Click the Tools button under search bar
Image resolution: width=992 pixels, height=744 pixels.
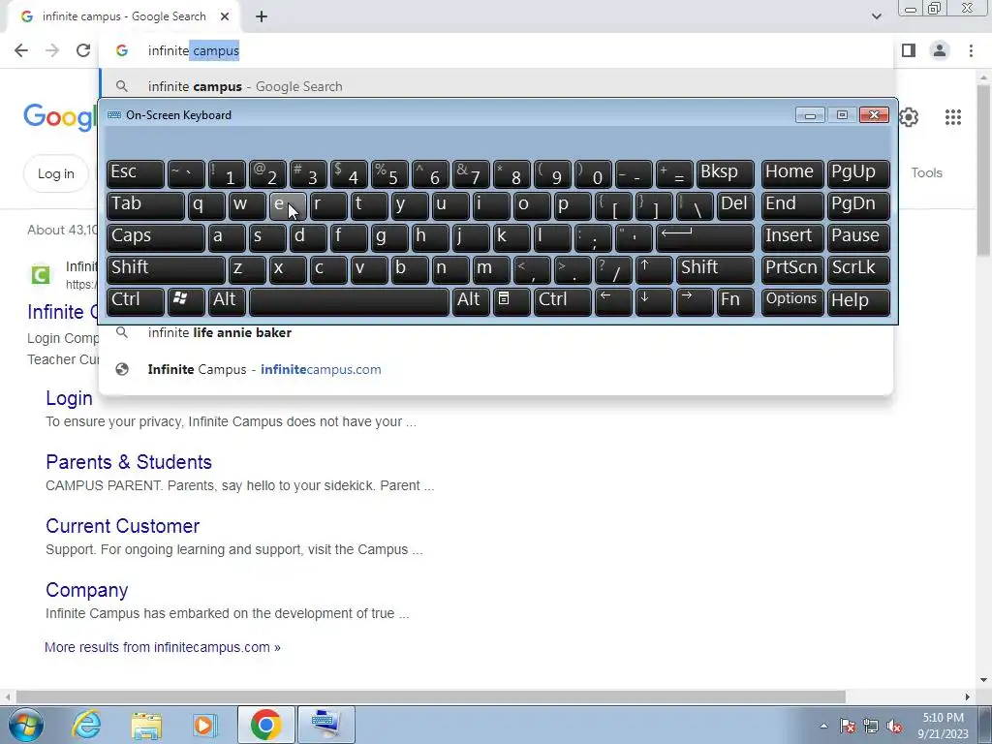click(x=926, y=172)
